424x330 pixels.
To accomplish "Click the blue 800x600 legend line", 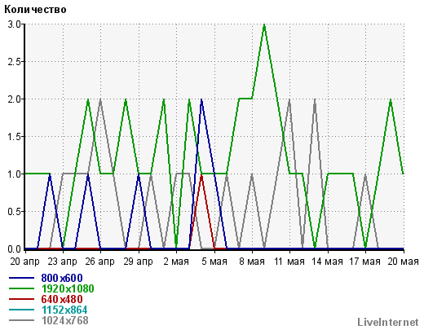I will (x=21, y=278).
